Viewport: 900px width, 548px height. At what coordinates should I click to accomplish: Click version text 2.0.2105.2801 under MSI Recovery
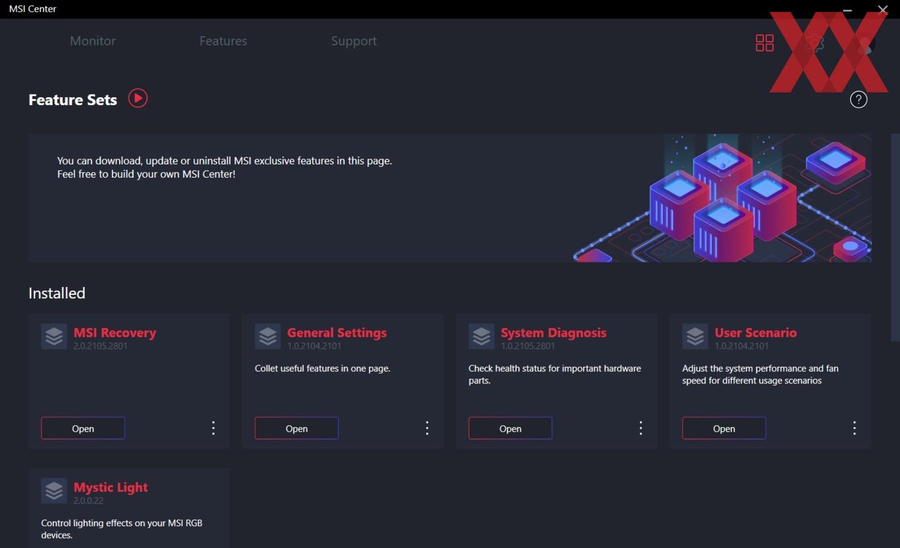click(x=101, y=346)
